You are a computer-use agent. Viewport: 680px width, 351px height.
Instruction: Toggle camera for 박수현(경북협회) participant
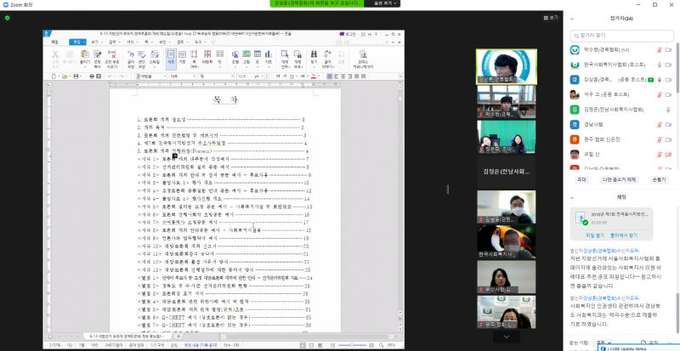pyautogui.click(x=668, y=50)
